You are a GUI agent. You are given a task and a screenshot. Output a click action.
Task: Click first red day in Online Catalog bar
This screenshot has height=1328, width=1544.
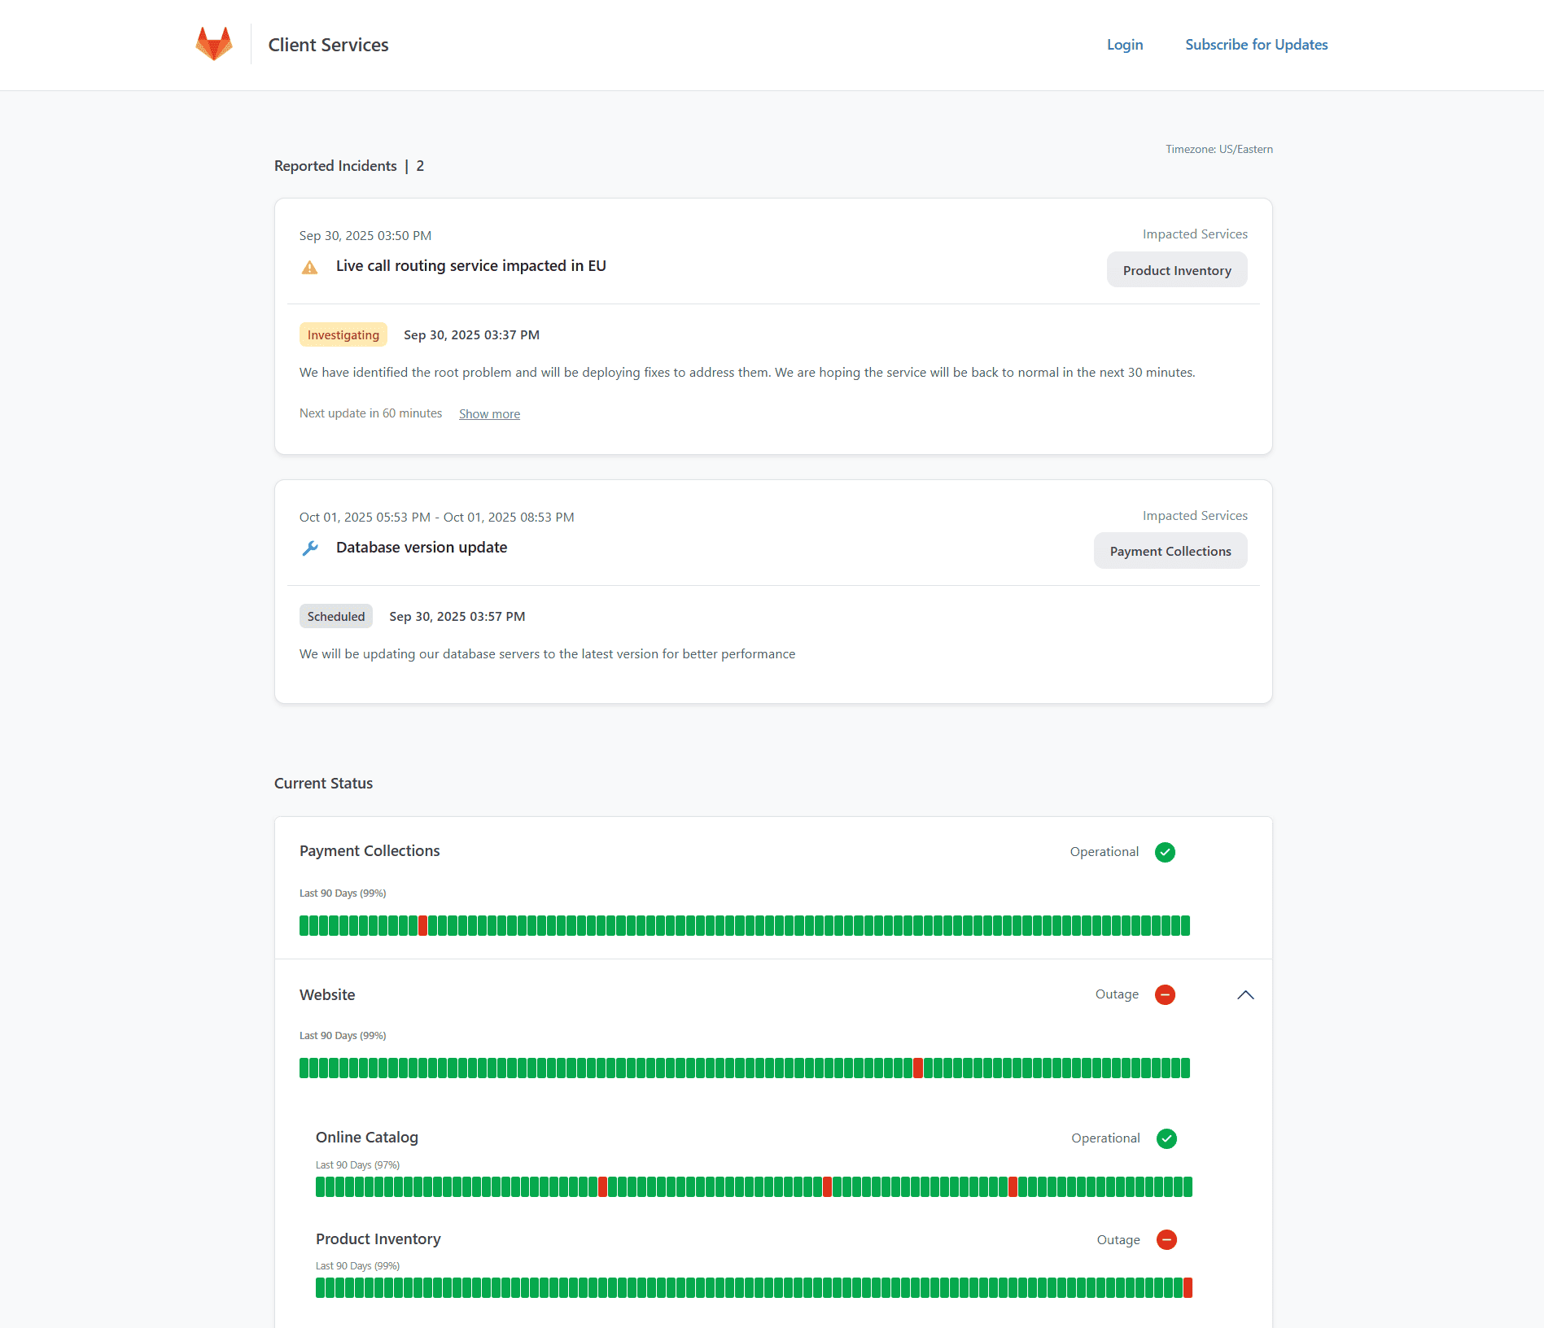pyautogui.click(x=602, y=1186)
